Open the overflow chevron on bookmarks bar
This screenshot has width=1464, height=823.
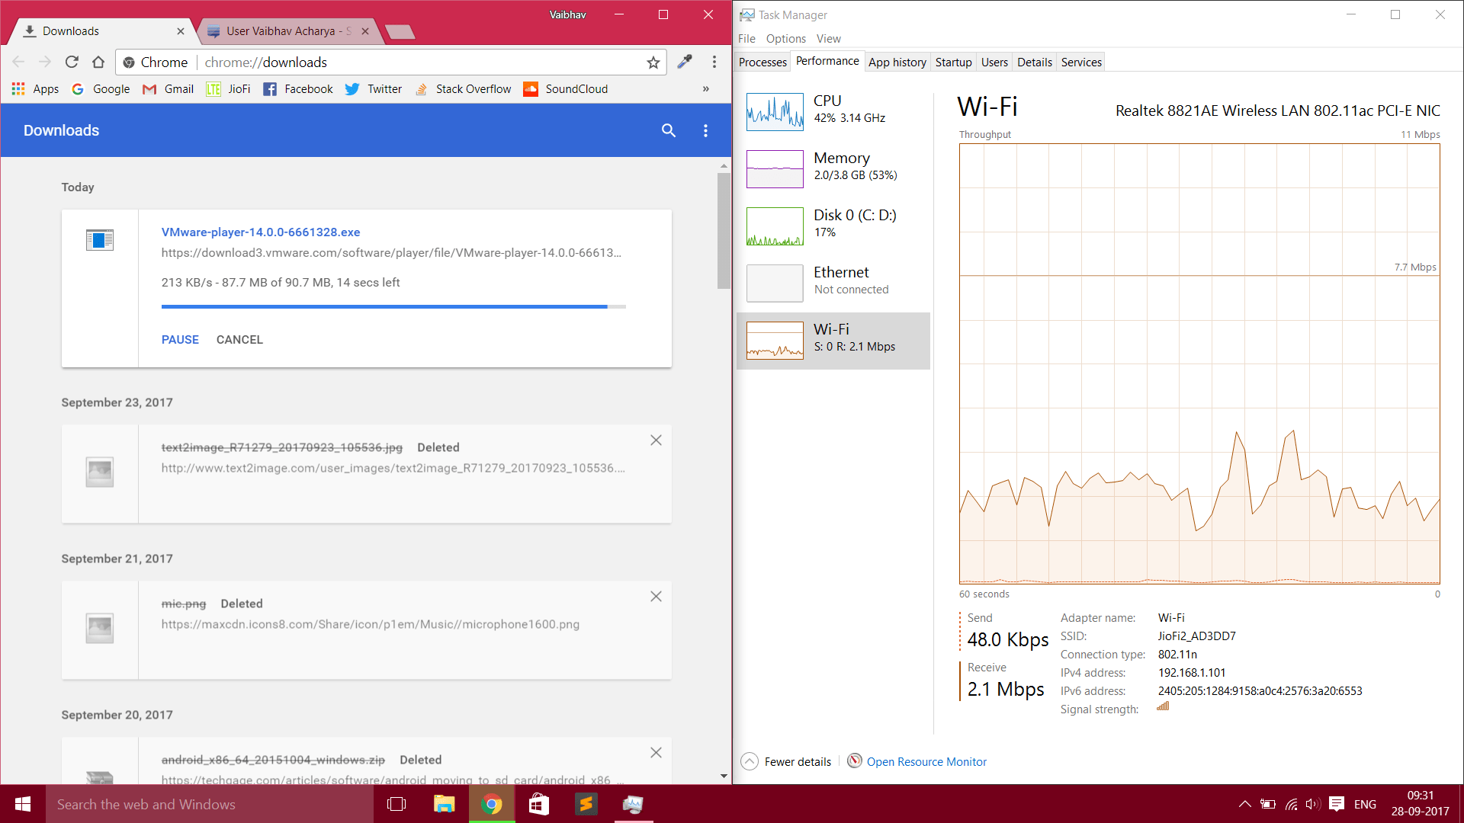(x=705, y=89)
